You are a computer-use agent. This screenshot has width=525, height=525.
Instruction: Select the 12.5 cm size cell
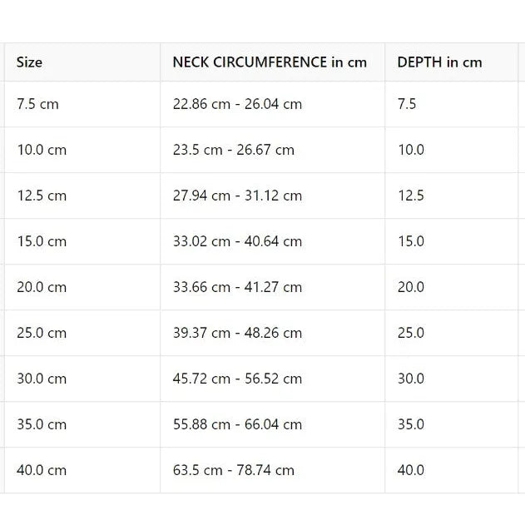pyautogui.click(x=42, y=196)
